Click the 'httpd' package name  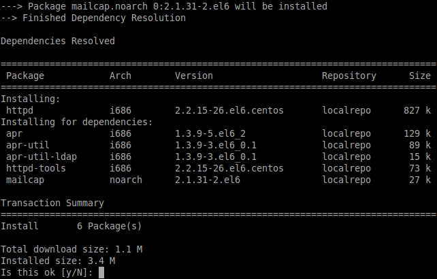click(x=20, y=110)
